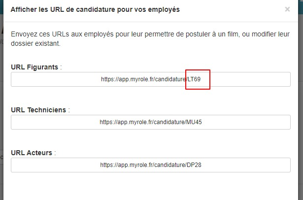Click the LT69 code in Figurants URL
This screenshot has height=200, width=303.
coord(194,79)
